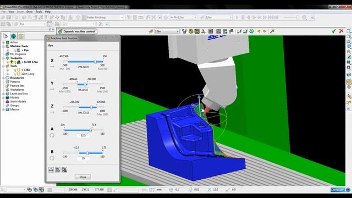Toggle light bulb for Rye machine tool
This screenshot has width=352, height=198.
click(x=15, y=50)
